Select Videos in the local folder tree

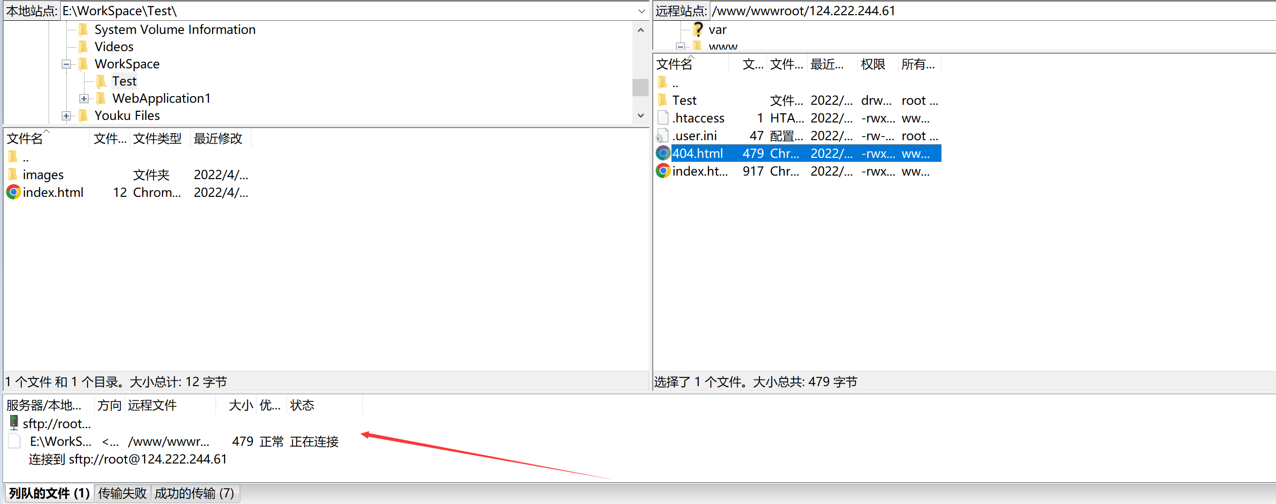coord(114,47)
